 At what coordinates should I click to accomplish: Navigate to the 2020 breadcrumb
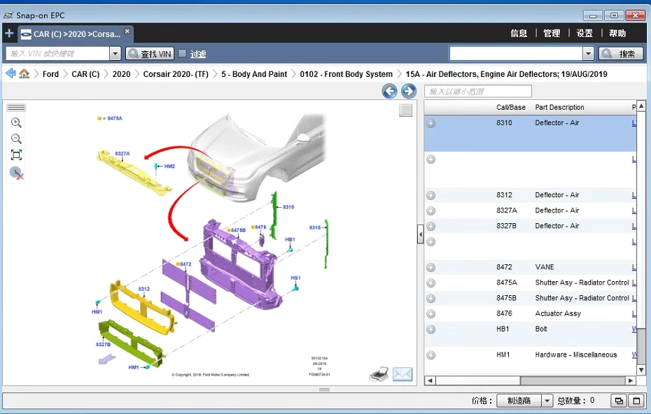(x=121, y=74)
